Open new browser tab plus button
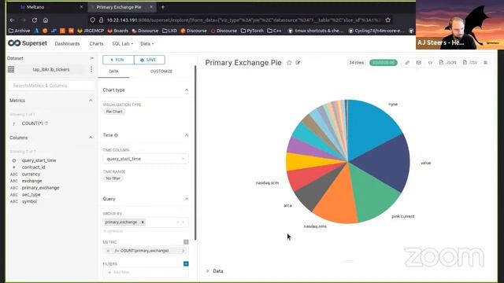Image resolution: width=504 pixels, height=283 pixels. click(x=163, y=7)
